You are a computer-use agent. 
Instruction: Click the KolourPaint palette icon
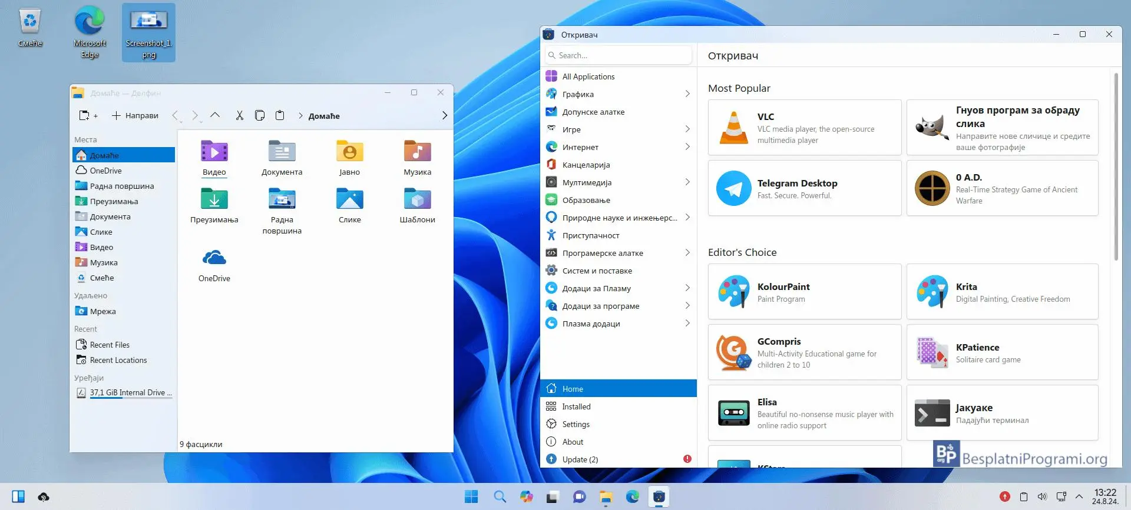pos(734,292)
